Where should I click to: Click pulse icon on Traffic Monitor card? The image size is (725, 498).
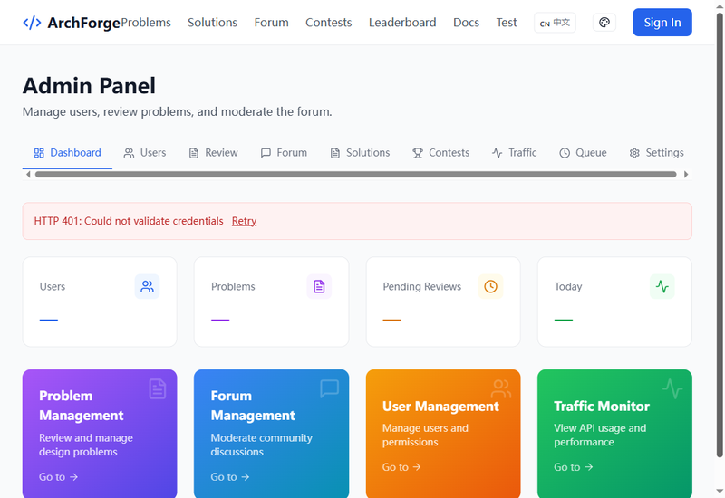672,389
